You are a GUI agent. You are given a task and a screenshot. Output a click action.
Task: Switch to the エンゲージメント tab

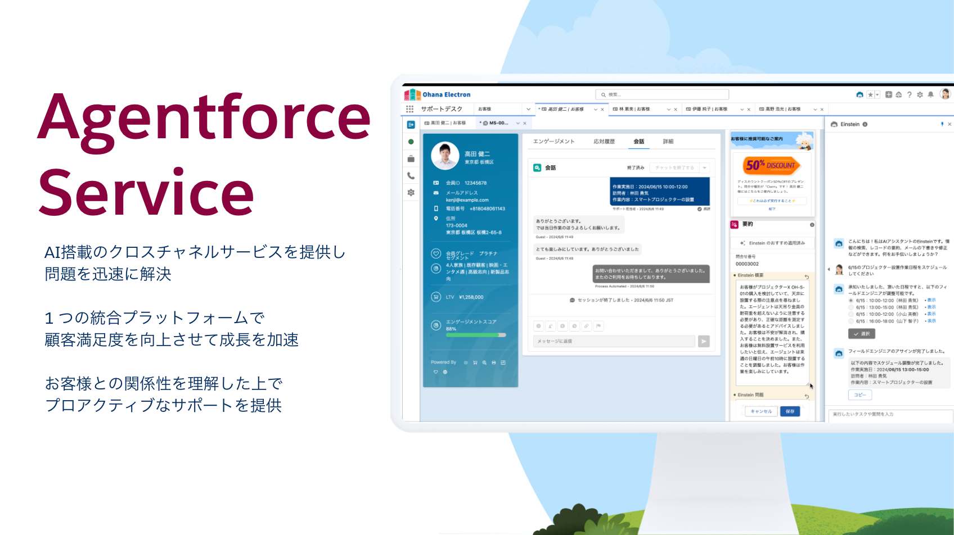click(x=553, y=142)
